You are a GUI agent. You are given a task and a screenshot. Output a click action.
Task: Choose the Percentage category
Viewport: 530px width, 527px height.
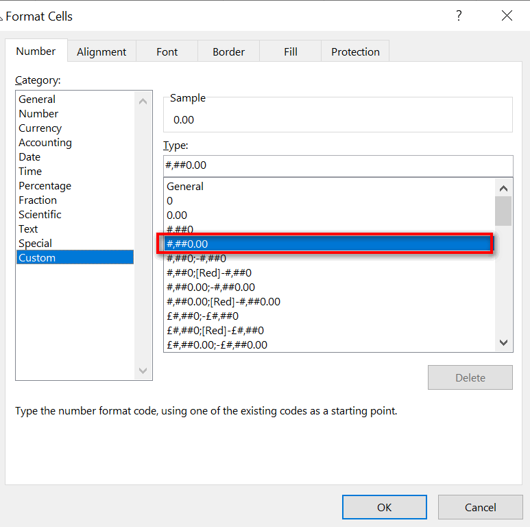pos(45,186)
